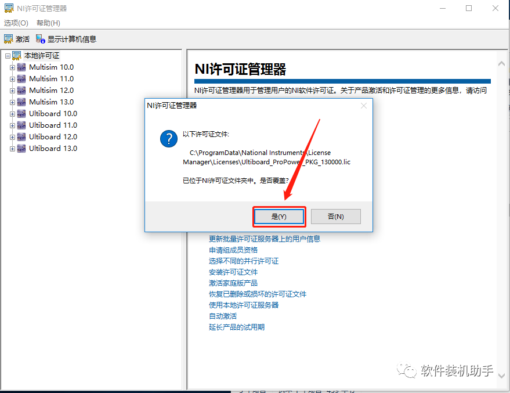Image resolution: width=510 pixels, height=393 pixels.
Task: Select Ultiboard 11.0 in the tree
Action: coord(53,125)
